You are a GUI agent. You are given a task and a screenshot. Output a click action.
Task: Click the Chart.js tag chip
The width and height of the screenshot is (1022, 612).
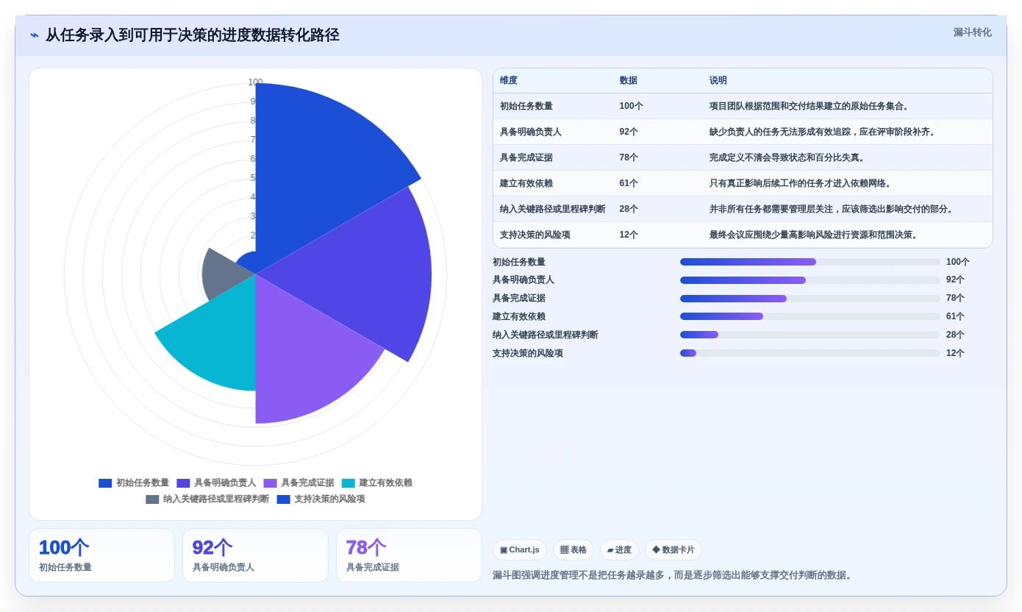[520, 549]
